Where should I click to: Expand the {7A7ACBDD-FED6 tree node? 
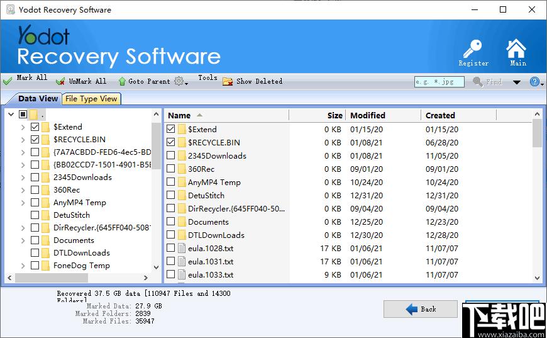pos(23,152)
